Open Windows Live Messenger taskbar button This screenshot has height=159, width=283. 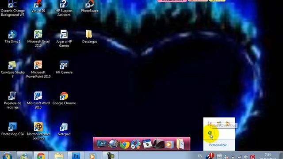click(25, 155)
